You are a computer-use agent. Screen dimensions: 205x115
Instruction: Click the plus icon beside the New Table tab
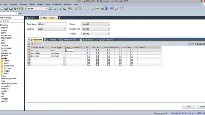60,18
